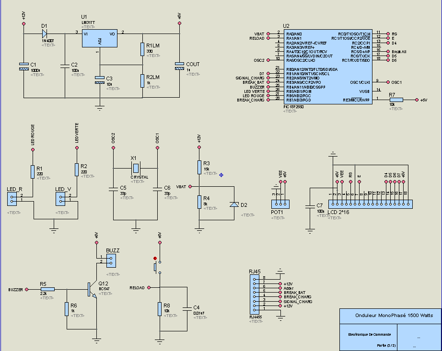
Task: Click the push-button switch symbol above RELOAD
Action: [x=157, y=267]
